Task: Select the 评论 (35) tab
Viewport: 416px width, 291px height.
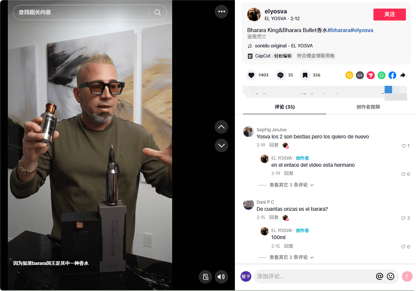Action: (x=285, y=107)
